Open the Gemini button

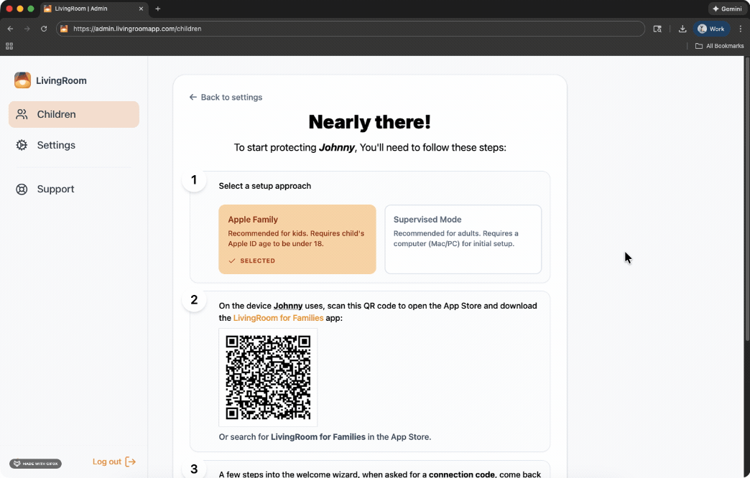(x=726, y=9)
